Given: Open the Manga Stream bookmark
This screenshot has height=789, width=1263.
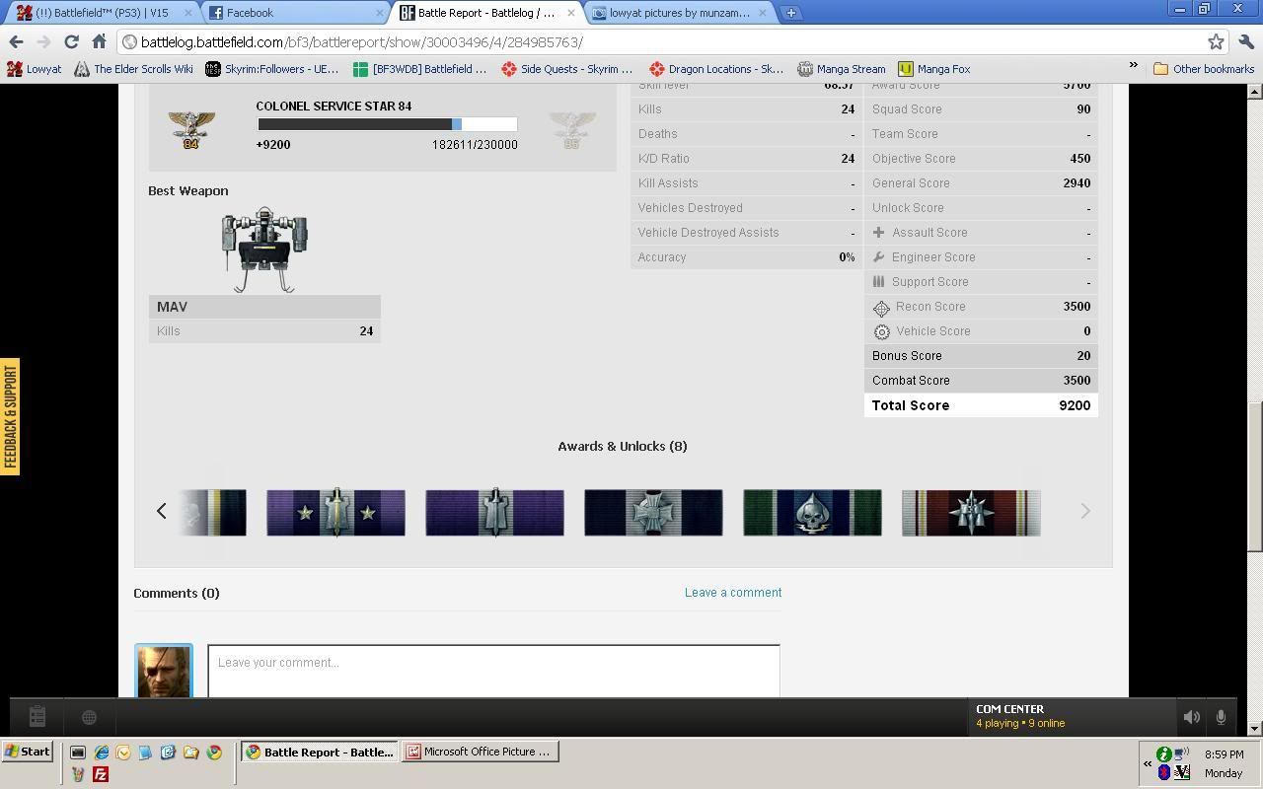Looking at the screenshot, I should coord(842,69).
